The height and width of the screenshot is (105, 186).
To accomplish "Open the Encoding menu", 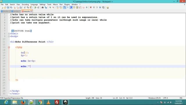I will (x=25, y=4).
